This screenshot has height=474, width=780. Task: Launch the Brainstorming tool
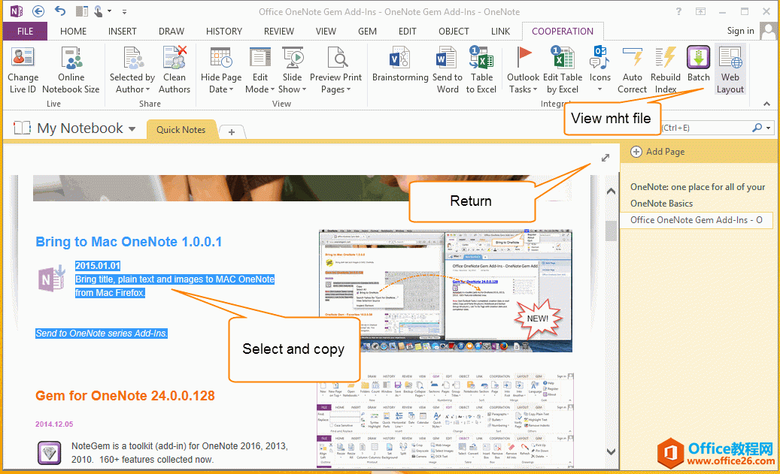[x=400, y=59]
